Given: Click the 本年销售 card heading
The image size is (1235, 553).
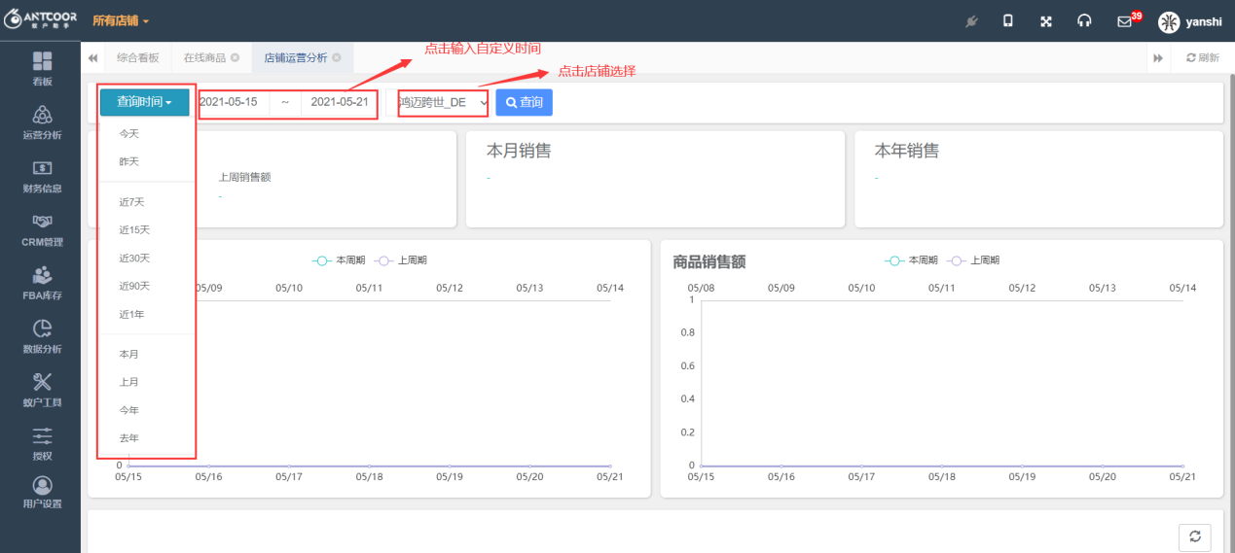Looking at the screenshot, I should 907,151.
